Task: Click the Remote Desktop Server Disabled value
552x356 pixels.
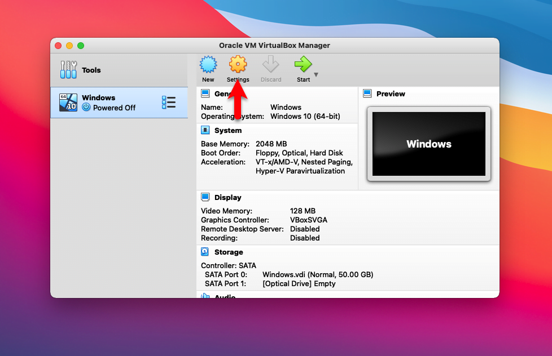Action: click(305, 229)
